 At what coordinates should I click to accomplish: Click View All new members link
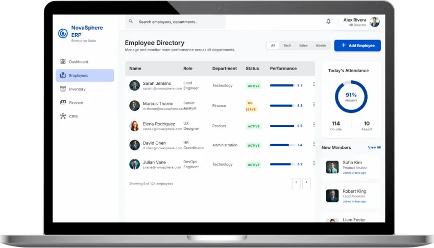(374, 147)
